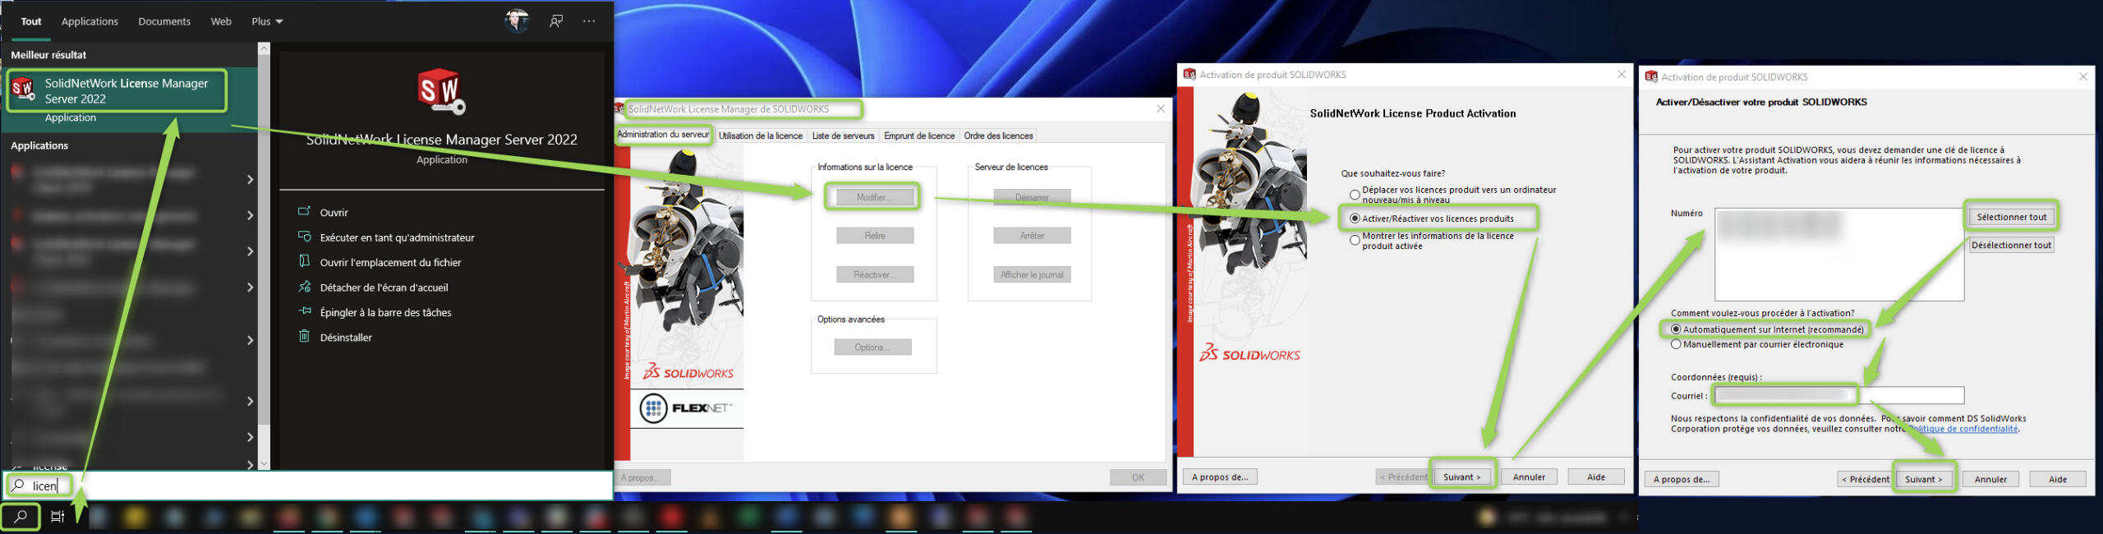Select Manuellement par courrier électronique option

click(x=1676, y=345)
